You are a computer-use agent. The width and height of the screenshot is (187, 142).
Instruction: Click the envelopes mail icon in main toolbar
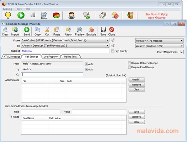pyautogui.click(x=103, y=15)
